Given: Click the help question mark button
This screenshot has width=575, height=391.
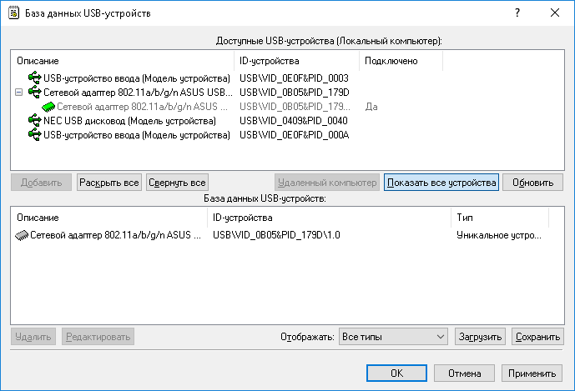Looking at the screenshot, I should point(517,13).
